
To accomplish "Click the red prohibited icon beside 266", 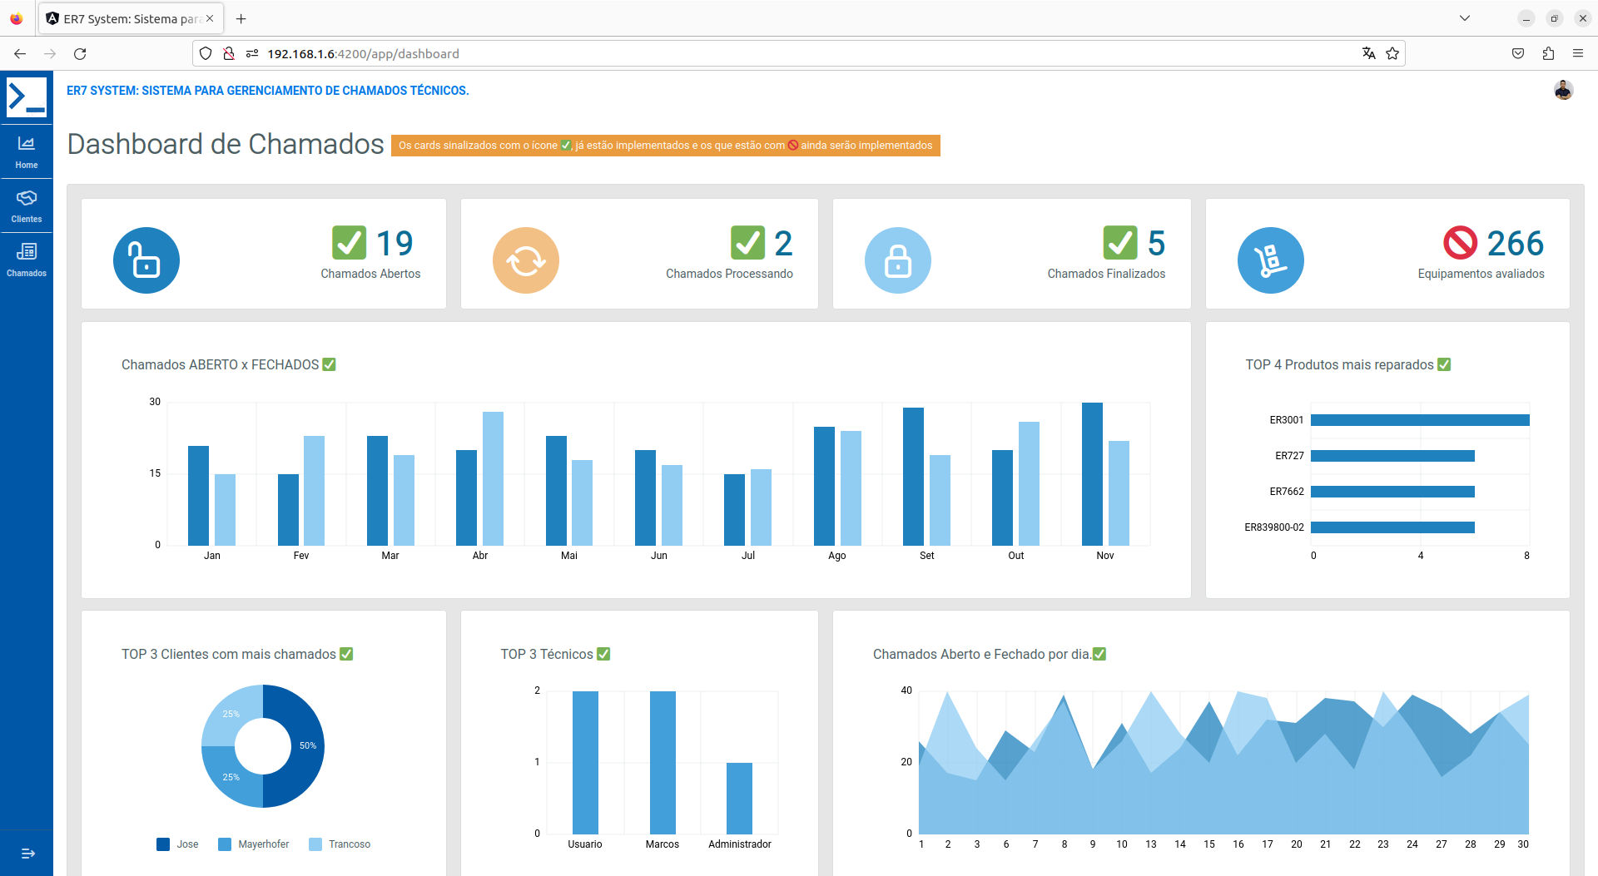I will pos(1461,243).
